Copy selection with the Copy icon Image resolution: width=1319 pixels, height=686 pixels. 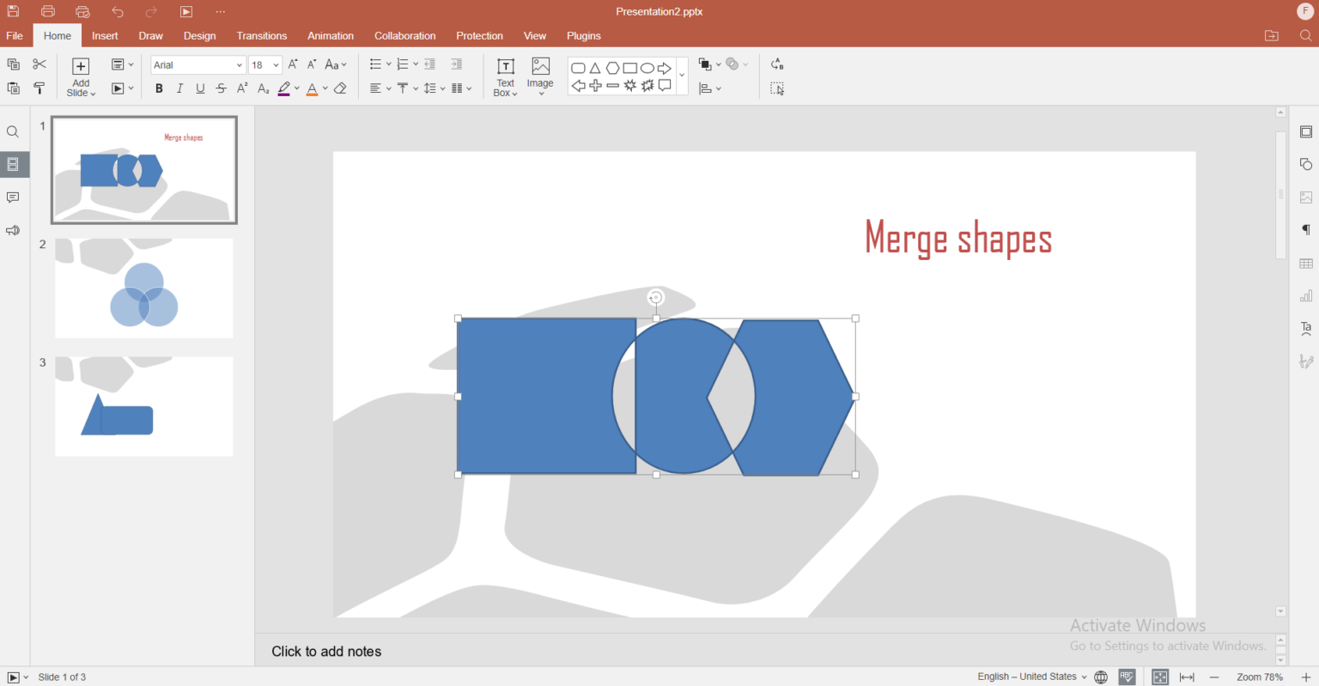click(14, 64)
